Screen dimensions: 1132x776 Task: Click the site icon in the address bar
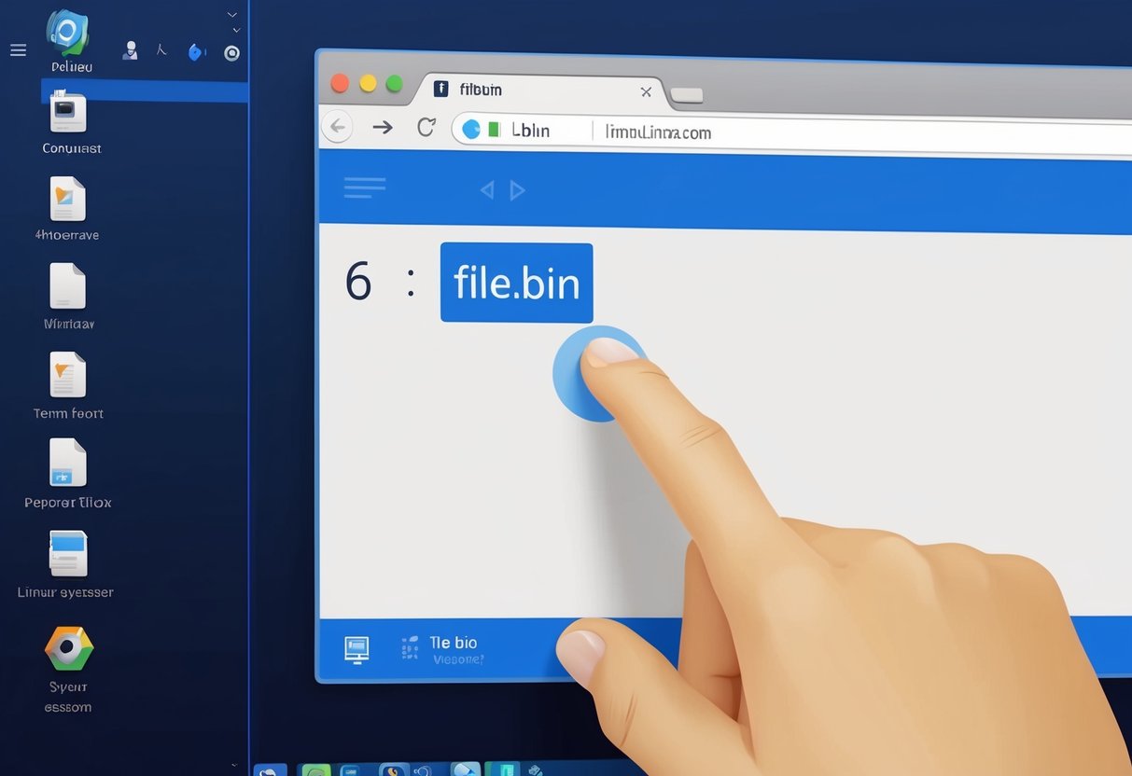click(x=473, y=129)
